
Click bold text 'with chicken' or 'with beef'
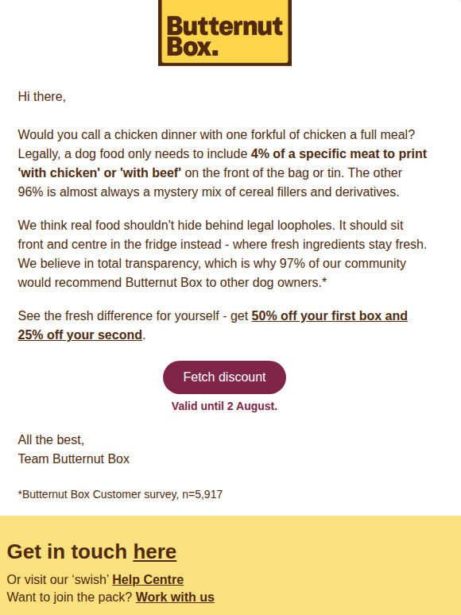coord(99,172)
